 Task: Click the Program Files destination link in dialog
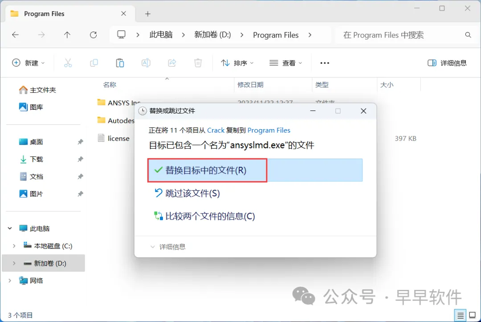tap(269, 130)
